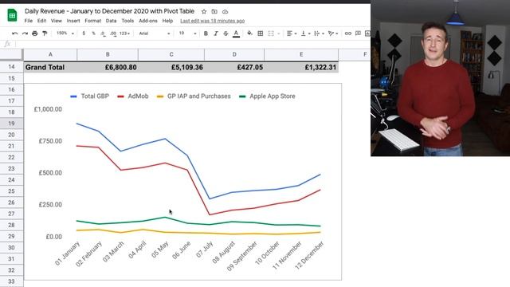The width and height of the screenshot is (510, 287).
Task: Print the spreadsheet
Action: click(x=35, y=33)
